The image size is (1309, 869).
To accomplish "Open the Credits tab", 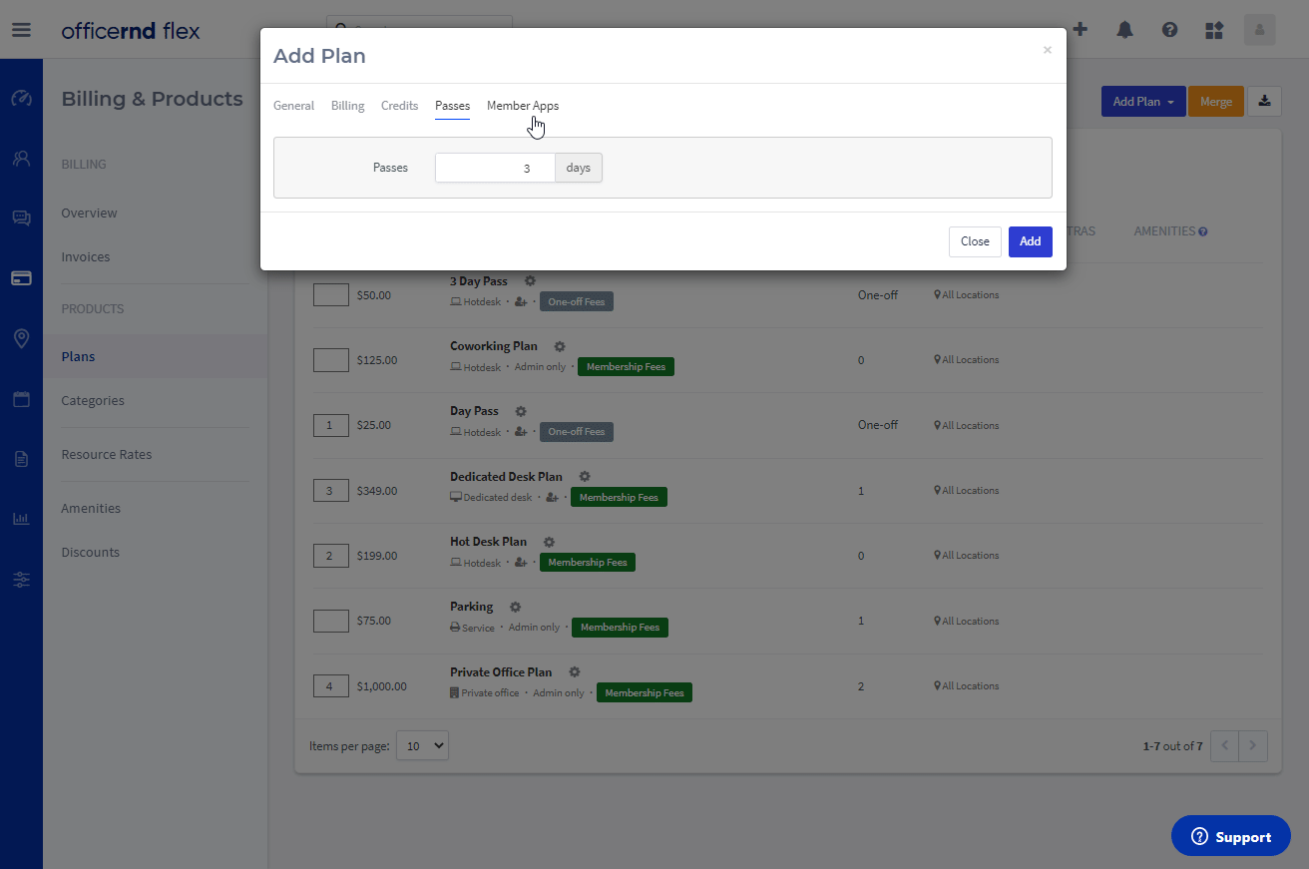I will click(x=399, y=106).
